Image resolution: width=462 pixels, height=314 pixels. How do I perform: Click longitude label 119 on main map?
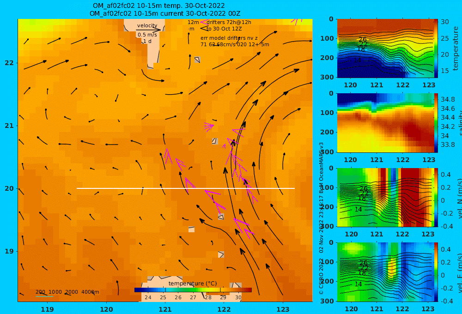coord(48,309)
